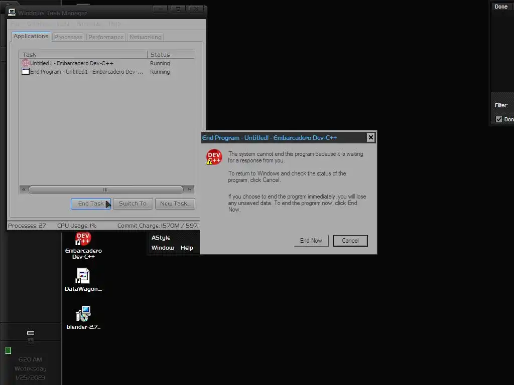
Task: Click the green Task Manager CPU tray icon
Action: (8, 350)
